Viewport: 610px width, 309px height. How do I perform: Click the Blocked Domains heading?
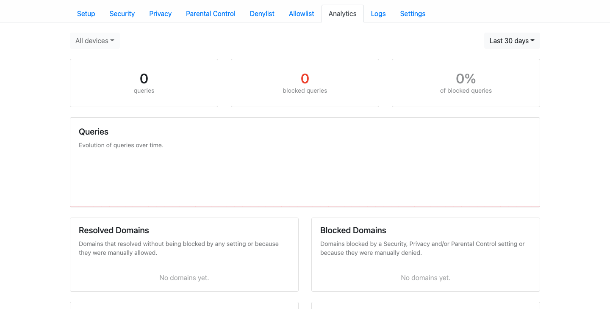(353, 230)
